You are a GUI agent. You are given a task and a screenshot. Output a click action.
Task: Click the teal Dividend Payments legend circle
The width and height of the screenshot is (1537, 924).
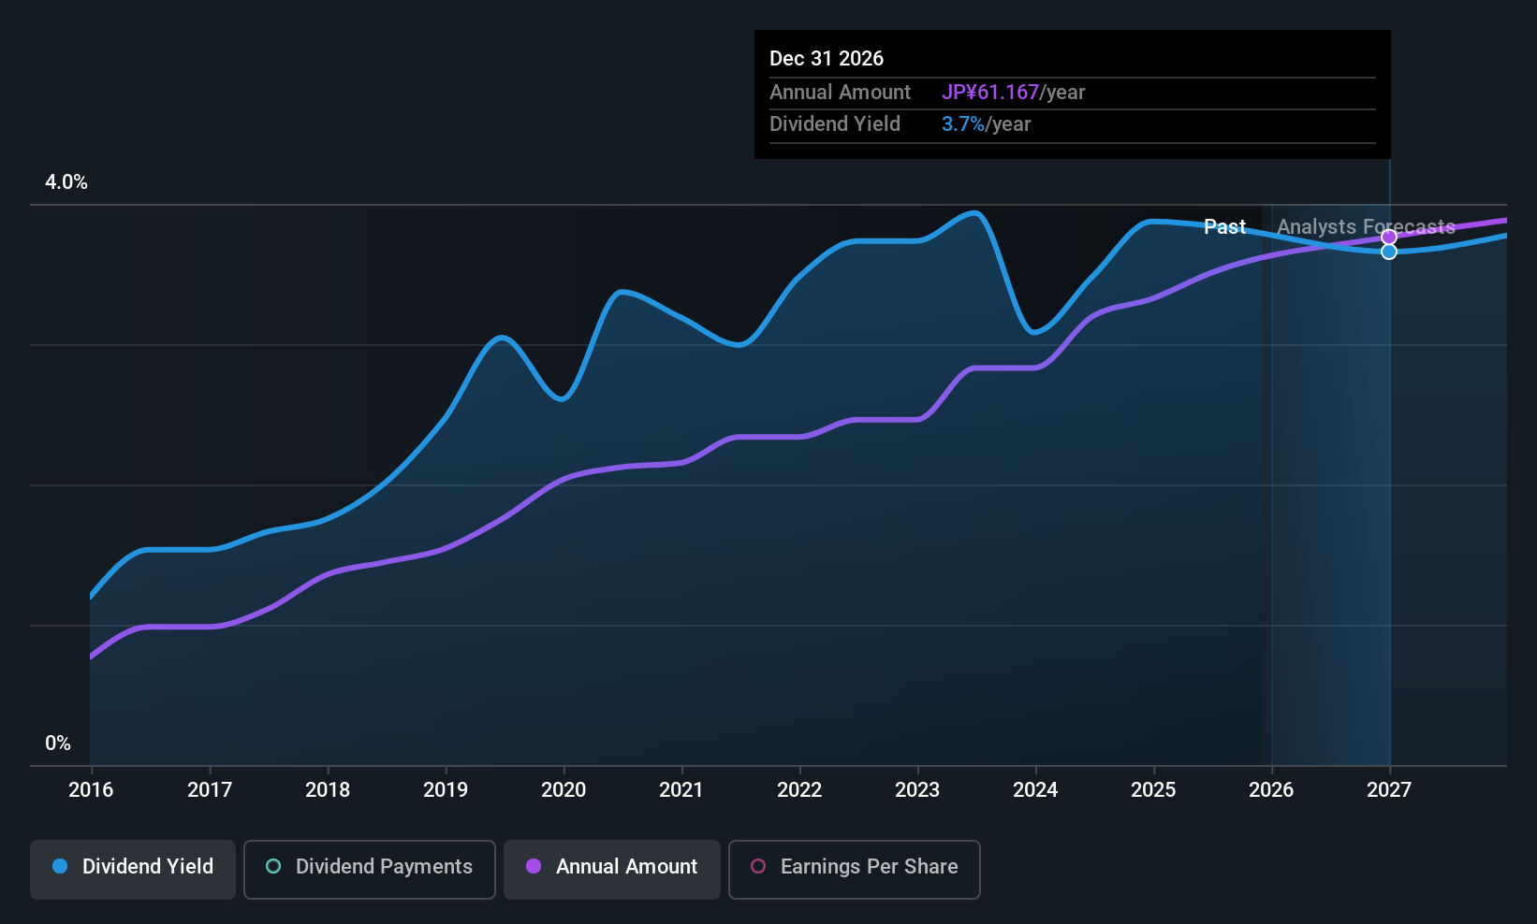pyautogui.click(x=273, y=867)
